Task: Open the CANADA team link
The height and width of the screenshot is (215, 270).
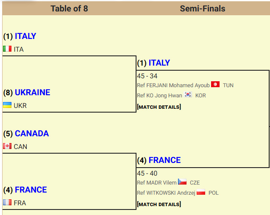Action: click(32, 134)
